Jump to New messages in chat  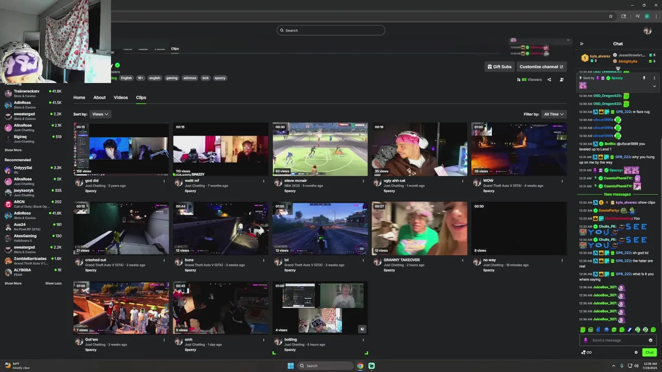click(x=618, y=195)
